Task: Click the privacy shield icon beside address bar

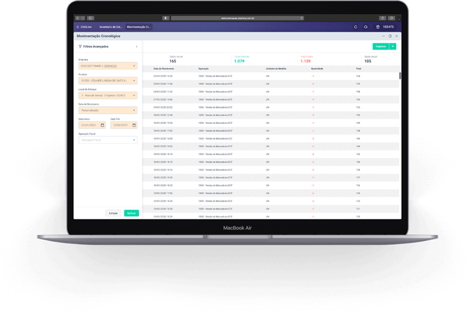Action: click(166, 18)
